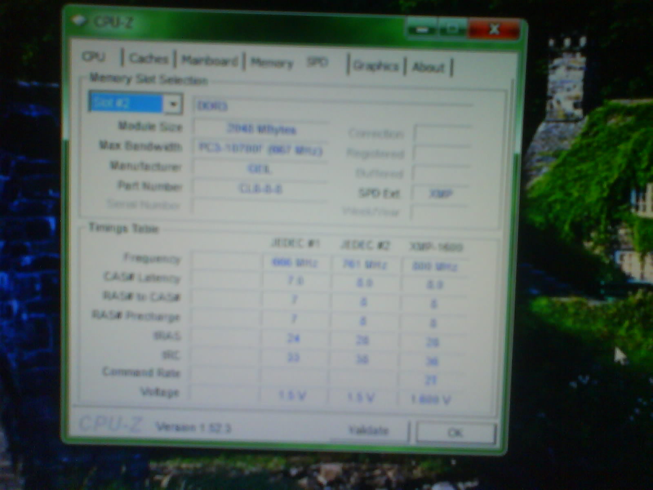Switch to the About tab
This screenshot has width=653, height=490.
click(428, 67)
